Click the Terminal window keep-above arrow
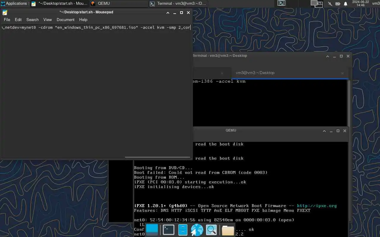 (327, 56)
